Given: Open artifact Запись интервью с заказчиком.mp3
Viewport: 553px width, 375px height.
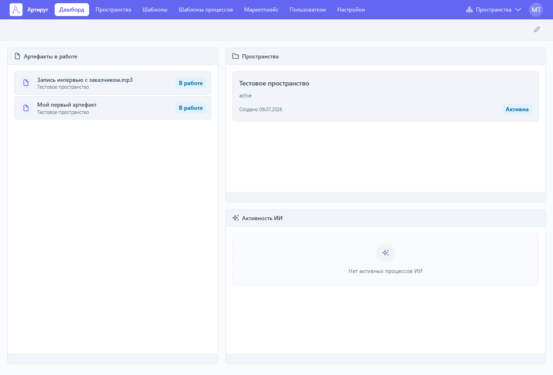Looking at the screenshot, I should click(x=113, y=83).
